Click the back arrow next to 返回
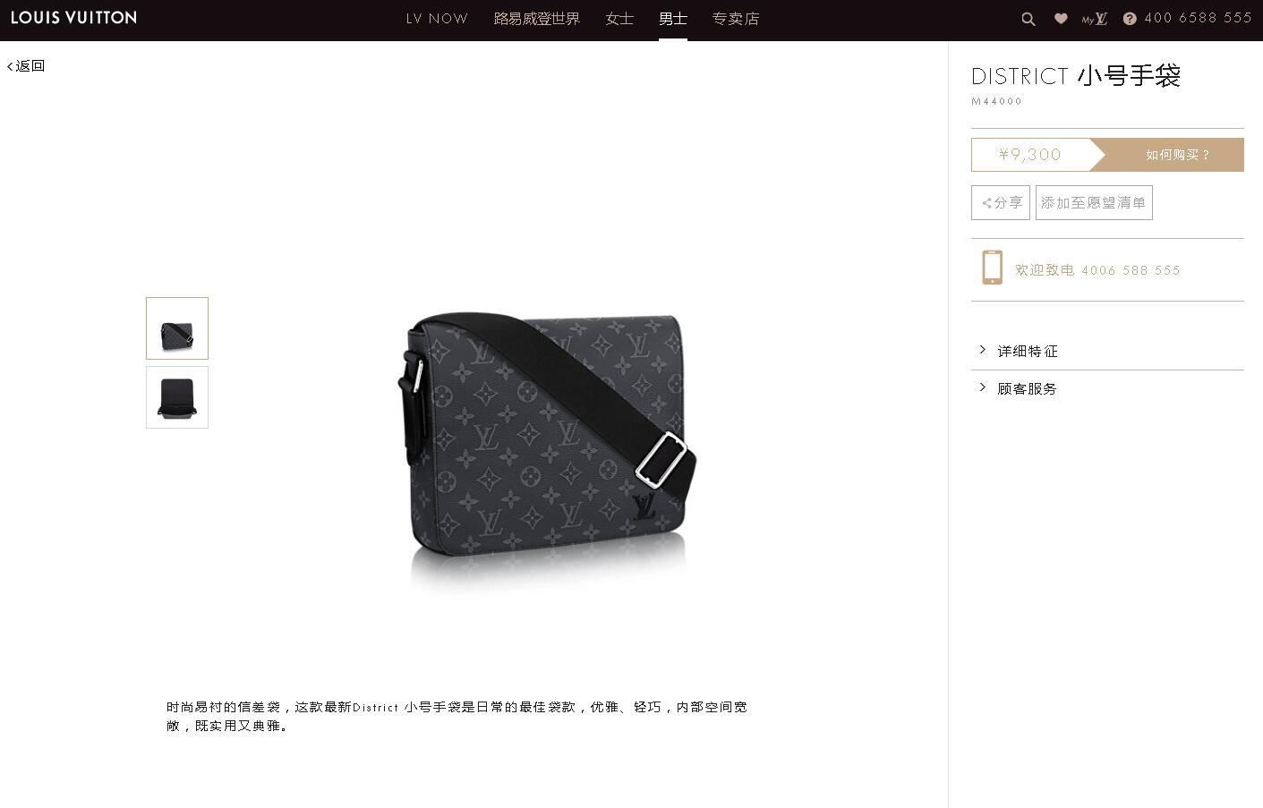 point(11,66)
